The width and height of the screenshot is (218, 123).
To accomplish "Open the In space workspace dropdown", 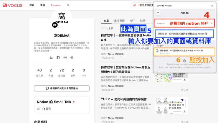I will [x=184, y=23].
